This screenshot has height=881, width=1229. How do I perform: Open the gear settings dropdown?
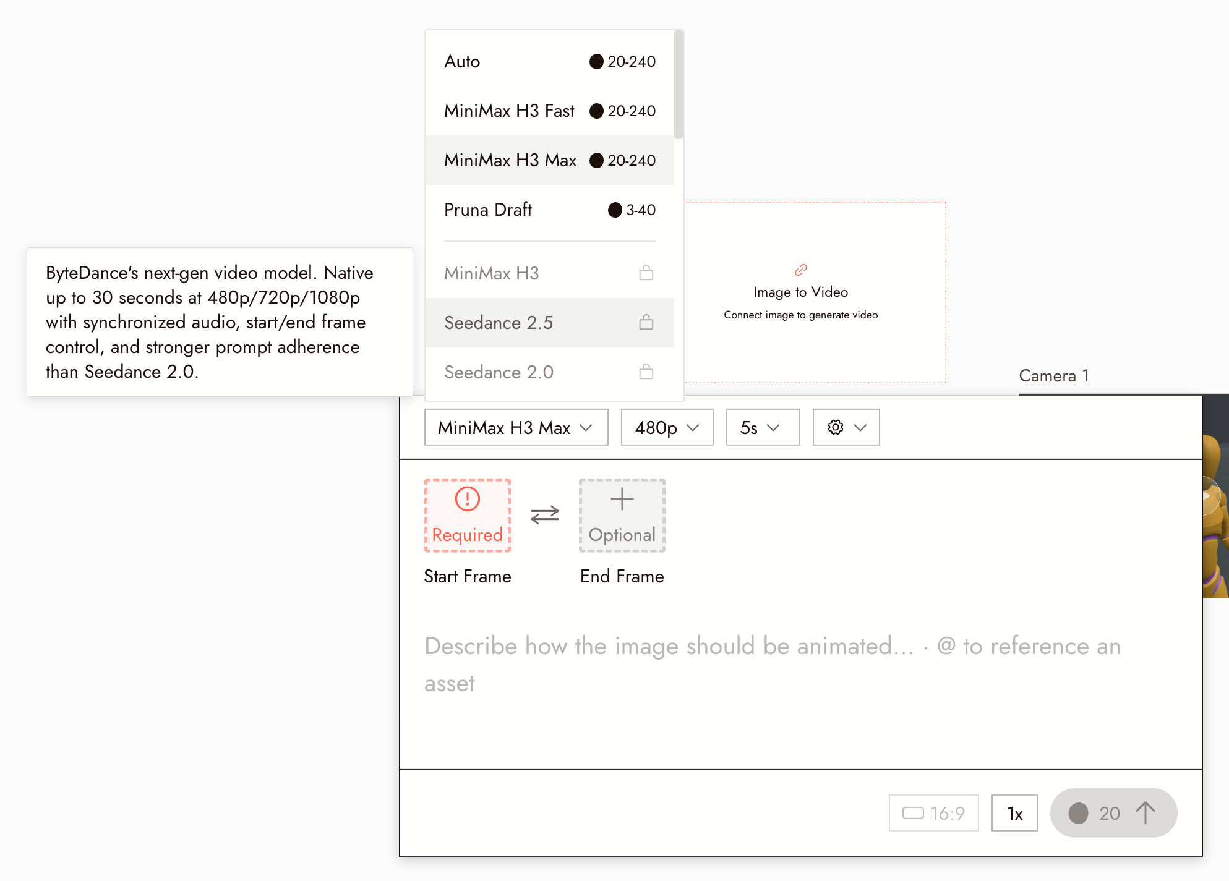click(x=846, y=427)
